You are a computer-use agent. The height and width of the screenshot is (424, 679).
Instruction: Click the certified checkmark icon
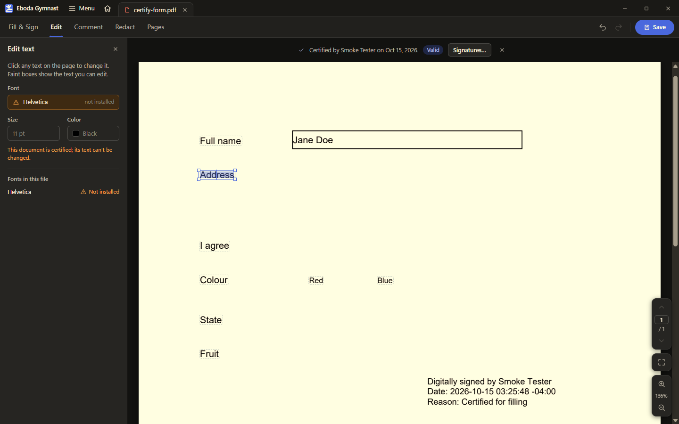click(x=301, y=50)
